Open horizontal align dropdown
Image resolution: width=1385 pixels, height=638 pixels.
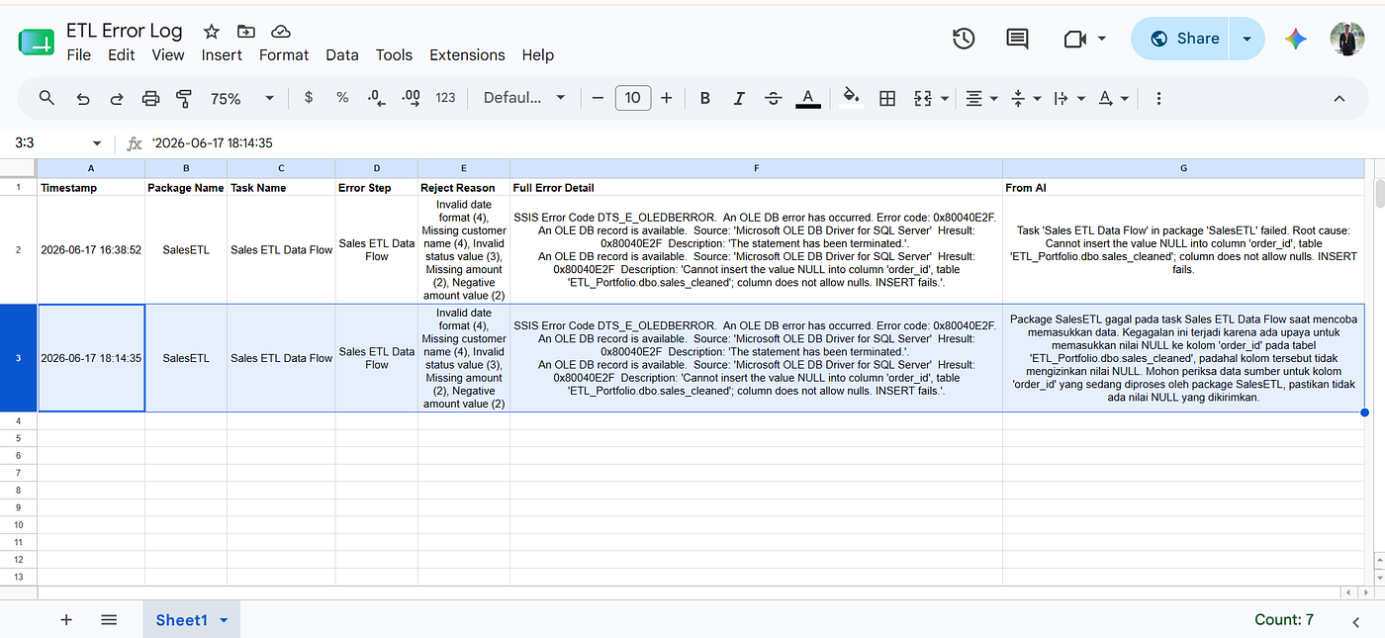tap(981, 98)
